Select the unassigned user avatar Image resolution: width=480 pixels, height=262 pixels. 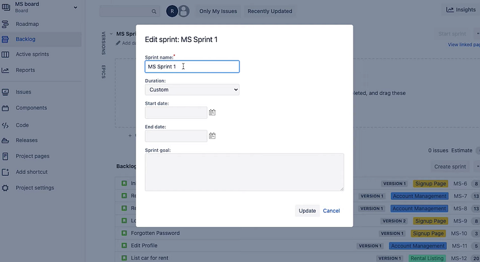tap(184, 11)
